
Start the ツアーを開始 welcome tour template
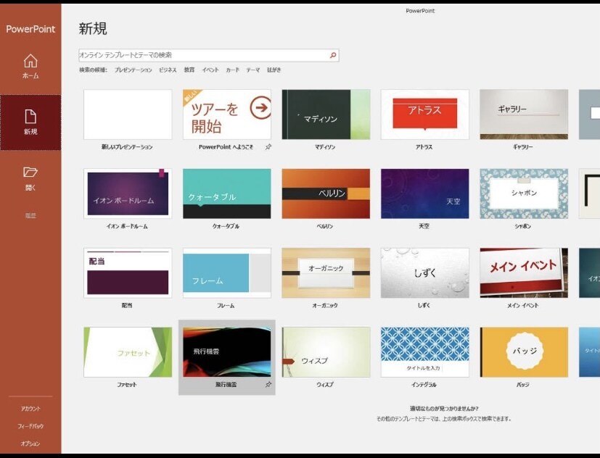[227, 114]
